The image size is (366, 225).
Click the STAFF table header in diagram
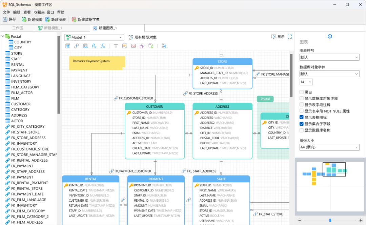[221, 179]
